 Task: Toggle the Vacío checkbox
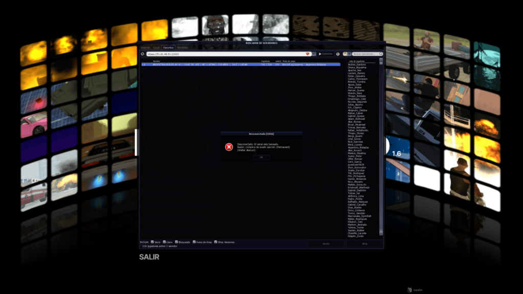coord(152,242)
